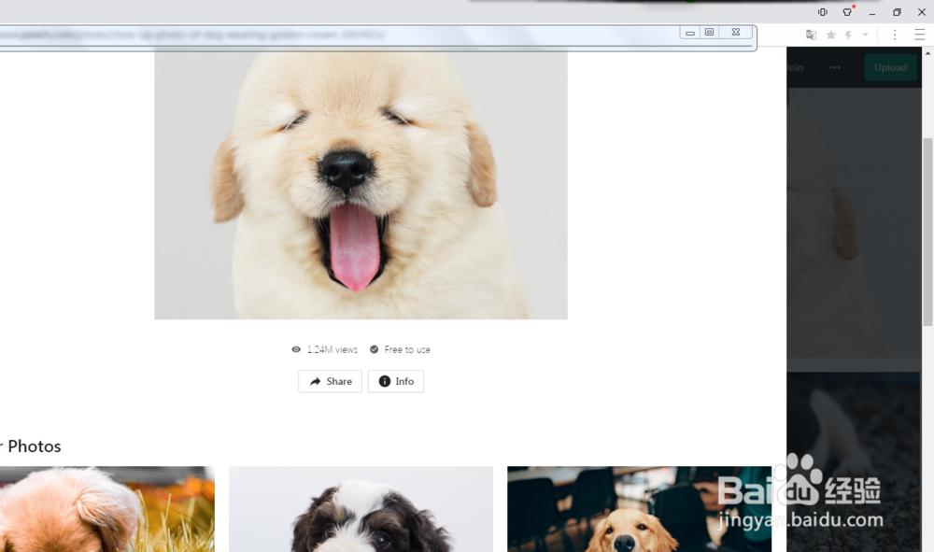The height and width of the screenshot is (552, 934).
Task: Click the lightning bolt icon in address bar
Action: click(x=848, y=35)
